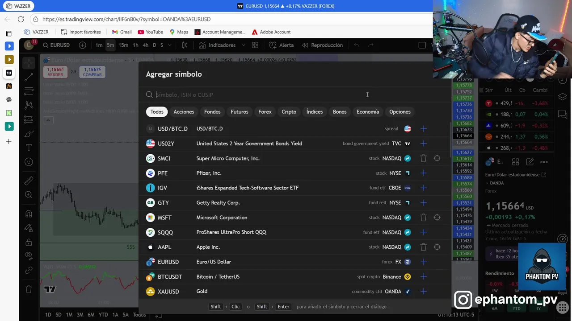
Task: Select the 4h timeframe
Action: pyautogui.click(x=145, y=45)
